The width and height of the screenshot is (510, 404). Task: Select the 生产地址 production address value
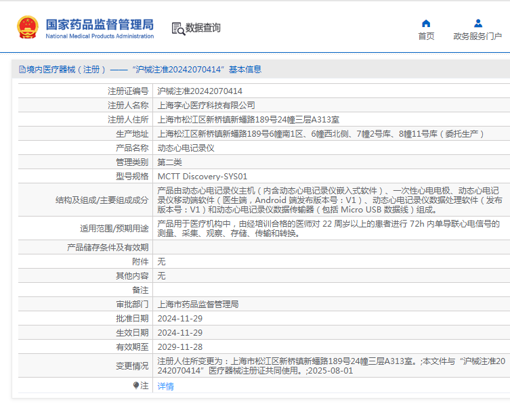tap(321, 133)
